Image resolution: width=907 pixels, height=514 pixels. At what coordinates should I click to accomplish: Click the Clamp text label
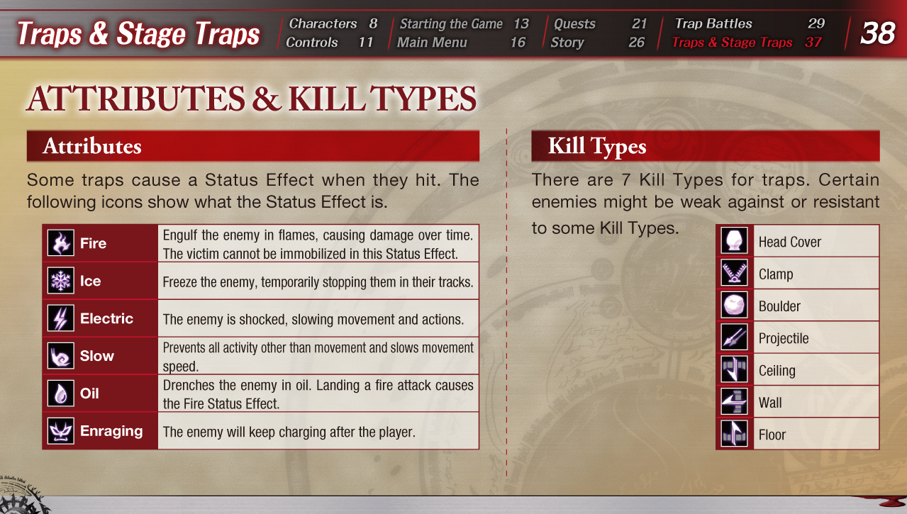[776, 274]
